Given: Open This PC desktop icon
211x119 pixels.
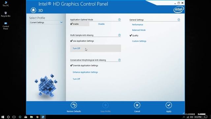Looking at the screenshot, I should (x=6, y=4).
